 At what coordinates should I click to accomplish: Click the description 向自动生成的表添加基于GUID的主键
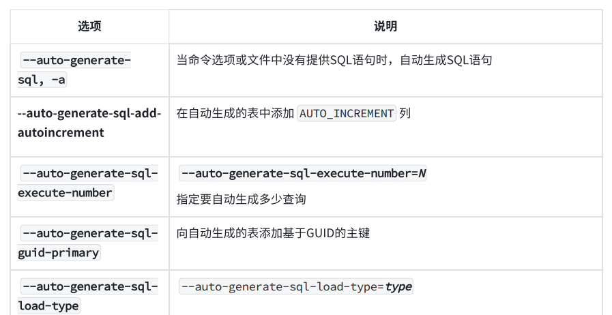(273, 233)
